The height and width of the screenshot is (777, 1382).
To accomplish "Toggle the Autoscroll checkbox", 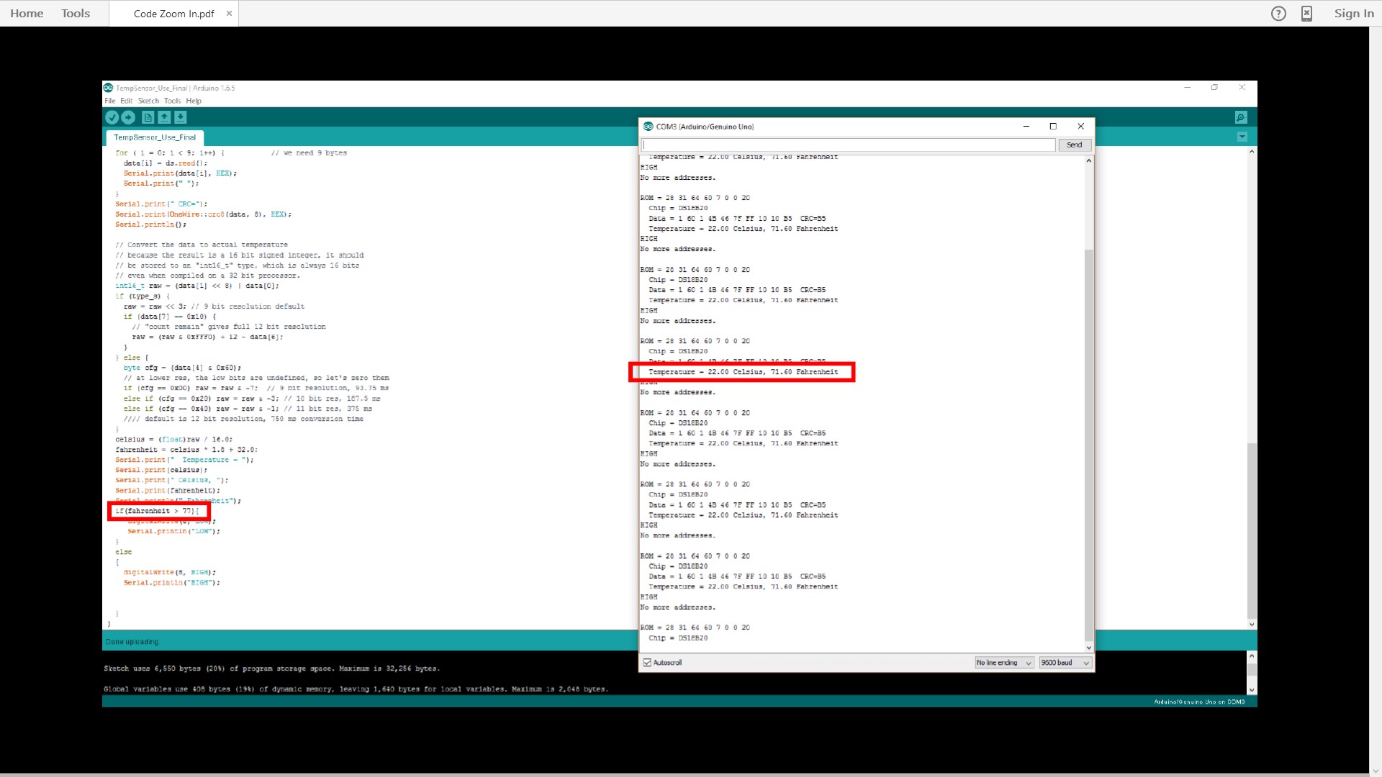I will tap(647, 663).
